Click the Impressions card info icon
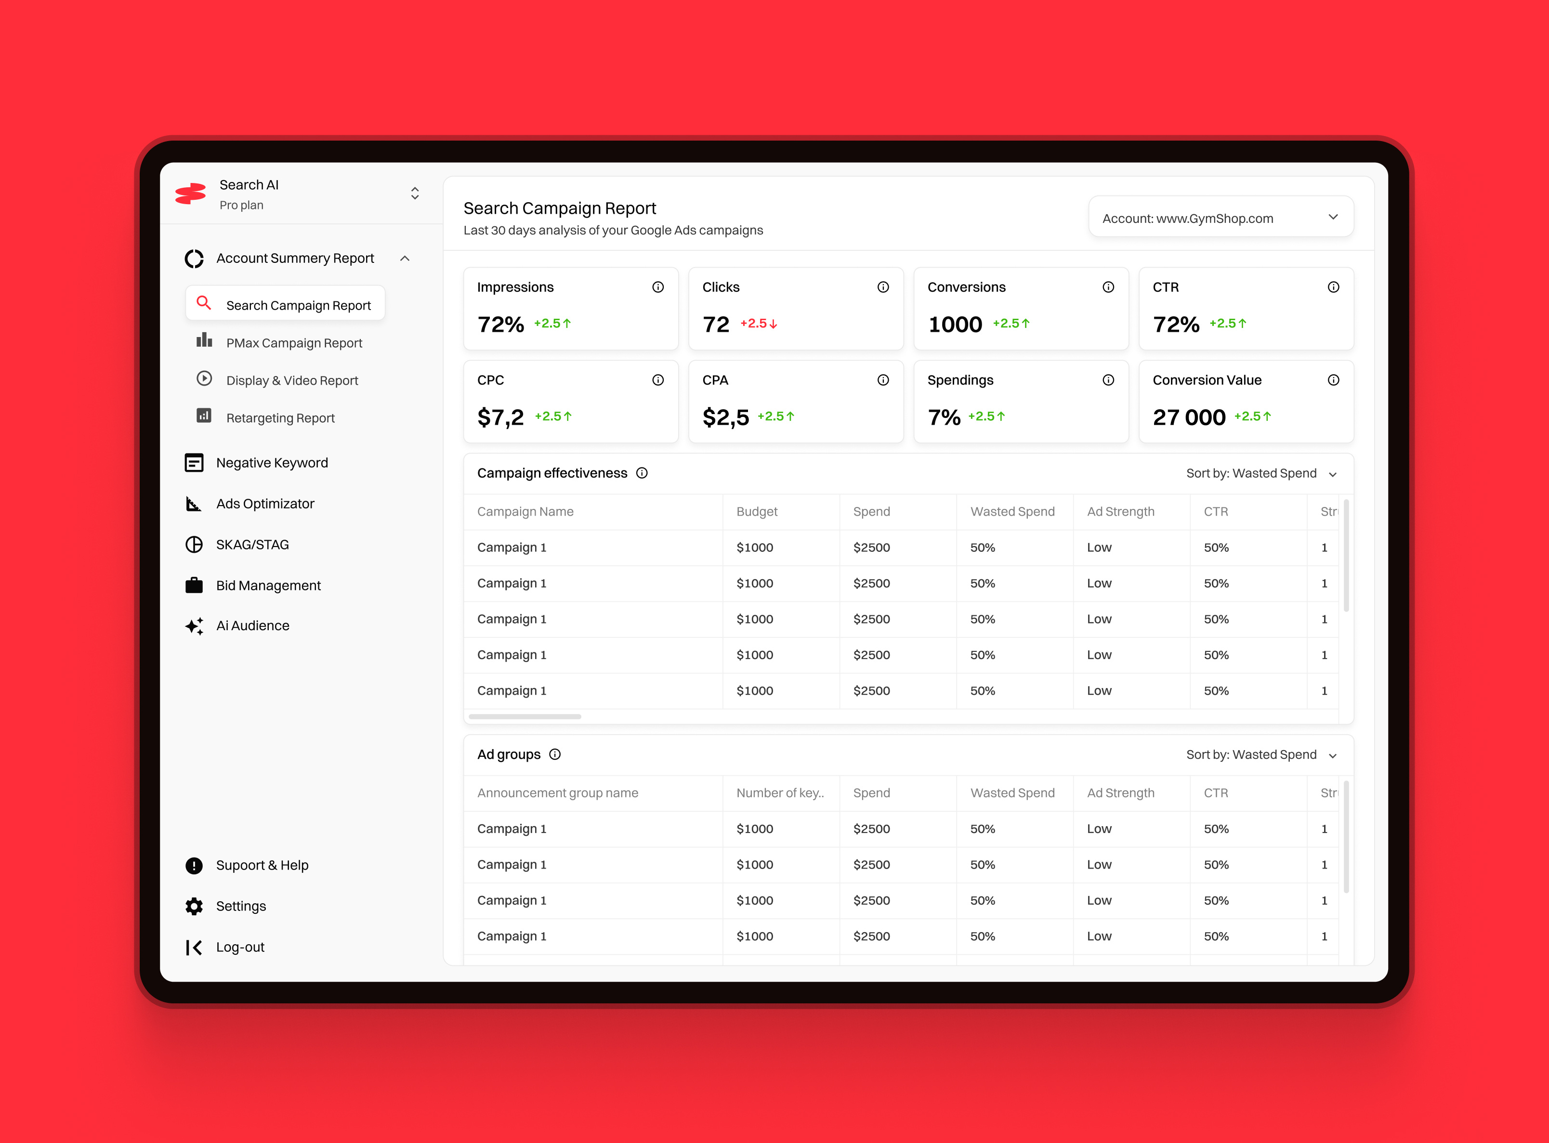Viewport: 1549px width, 1143px height. click(657, 287)
